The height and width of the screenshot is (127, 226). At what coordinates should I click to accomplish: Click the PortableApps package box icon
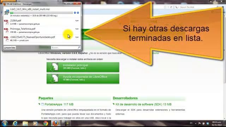pos(42,104)
